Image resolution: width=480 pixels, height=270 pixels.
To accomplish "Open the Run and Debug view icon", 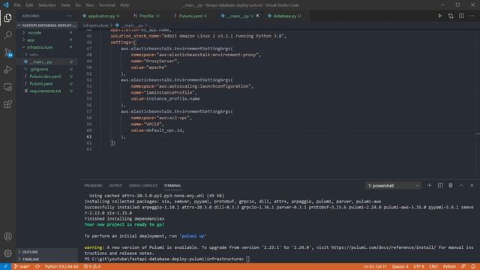I will (7, 70).
